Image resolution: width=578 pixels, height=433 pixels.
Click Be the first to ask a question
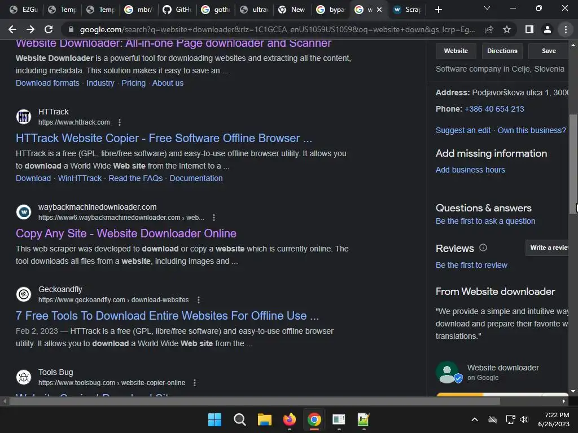pyautogui.click(x=485, y=221)
